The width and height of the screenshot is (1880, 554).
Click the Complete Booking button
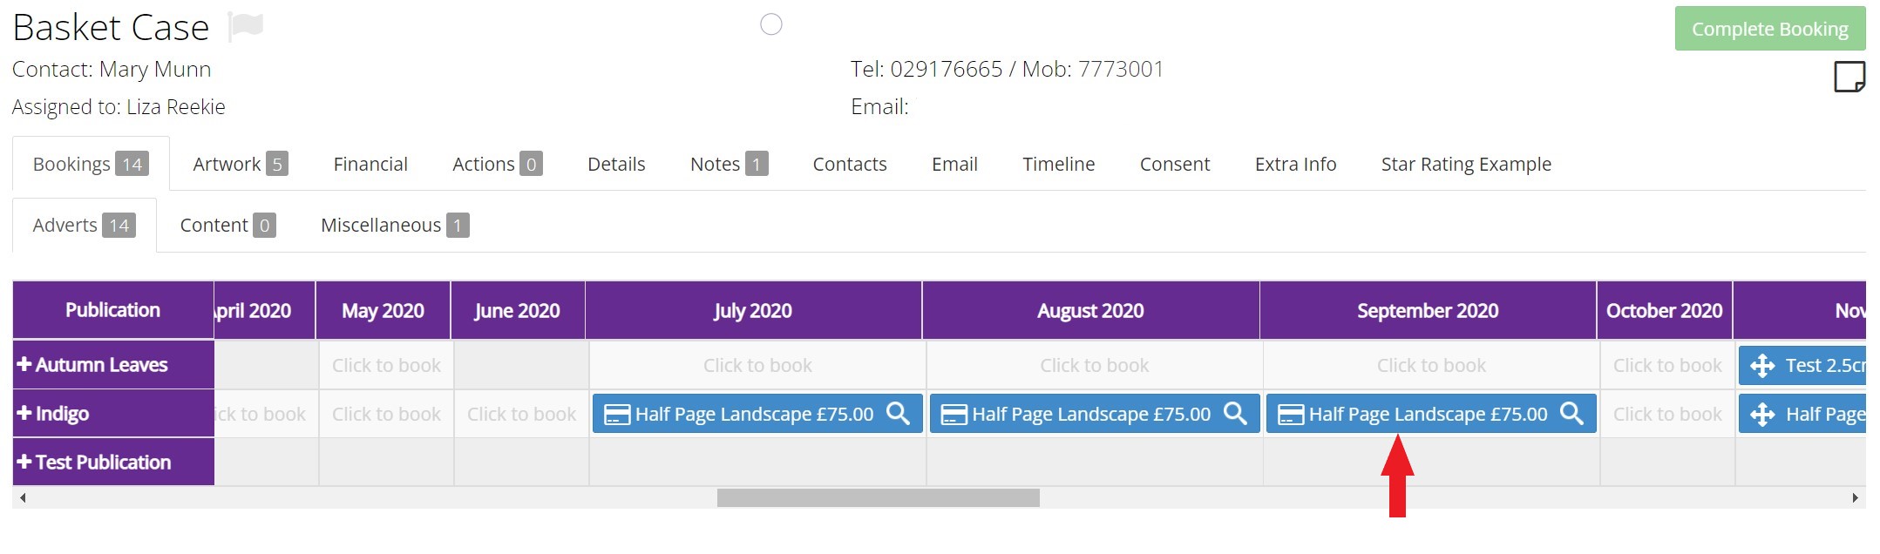[x=1770, y=29]
